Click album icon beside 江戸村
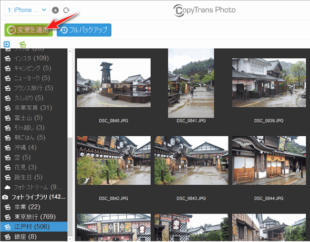310x242 pixels. pyautogui.click(x=7, y=227)
